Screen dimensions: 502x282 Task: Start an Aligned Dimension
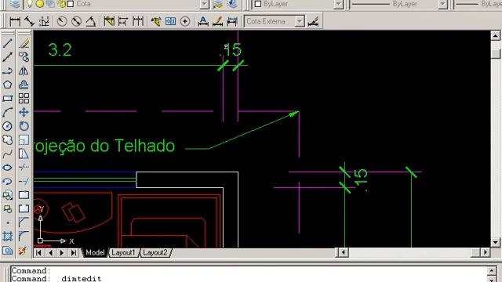coord(30,21)
